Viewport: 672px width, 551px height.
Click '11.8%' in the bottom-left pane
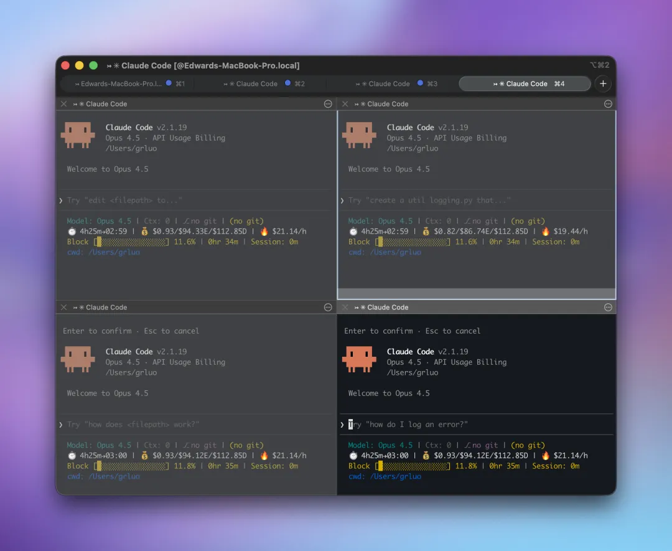185,466
